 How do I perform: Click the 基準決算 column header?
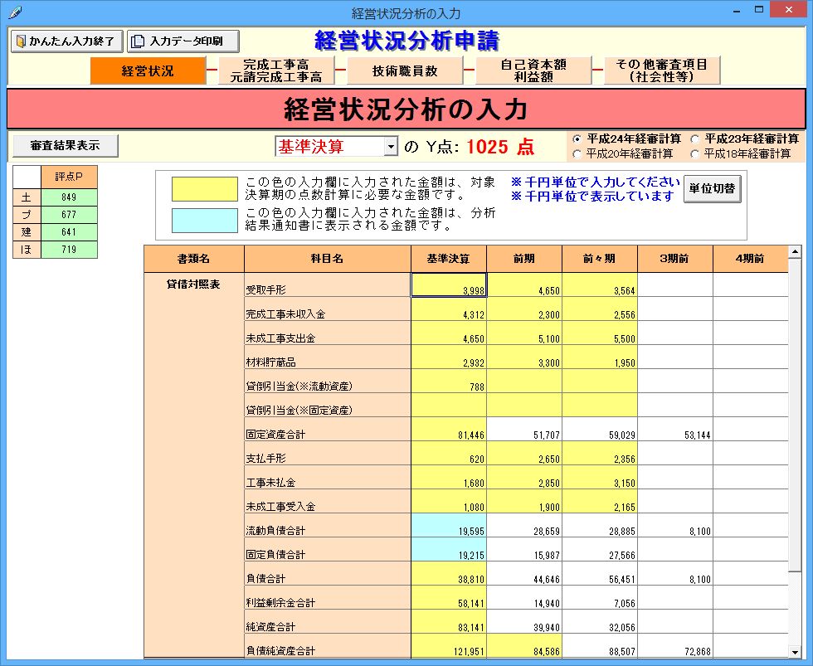click(x=449, y=259)
